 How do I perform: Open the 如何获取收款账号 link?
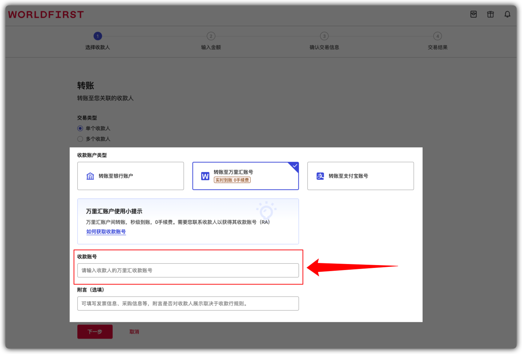(x=106, y=232)
